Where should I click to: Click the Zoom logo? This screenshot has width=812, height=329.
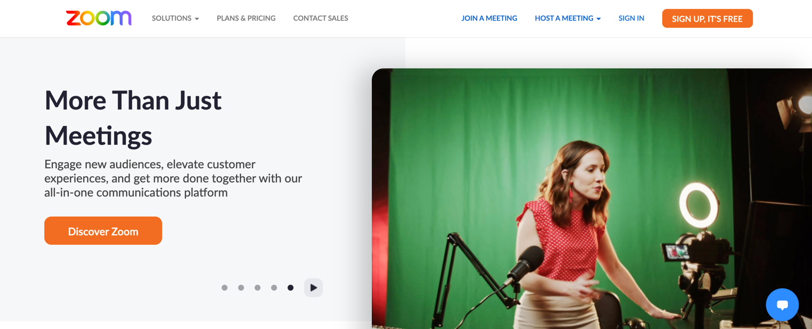[98, 18]
